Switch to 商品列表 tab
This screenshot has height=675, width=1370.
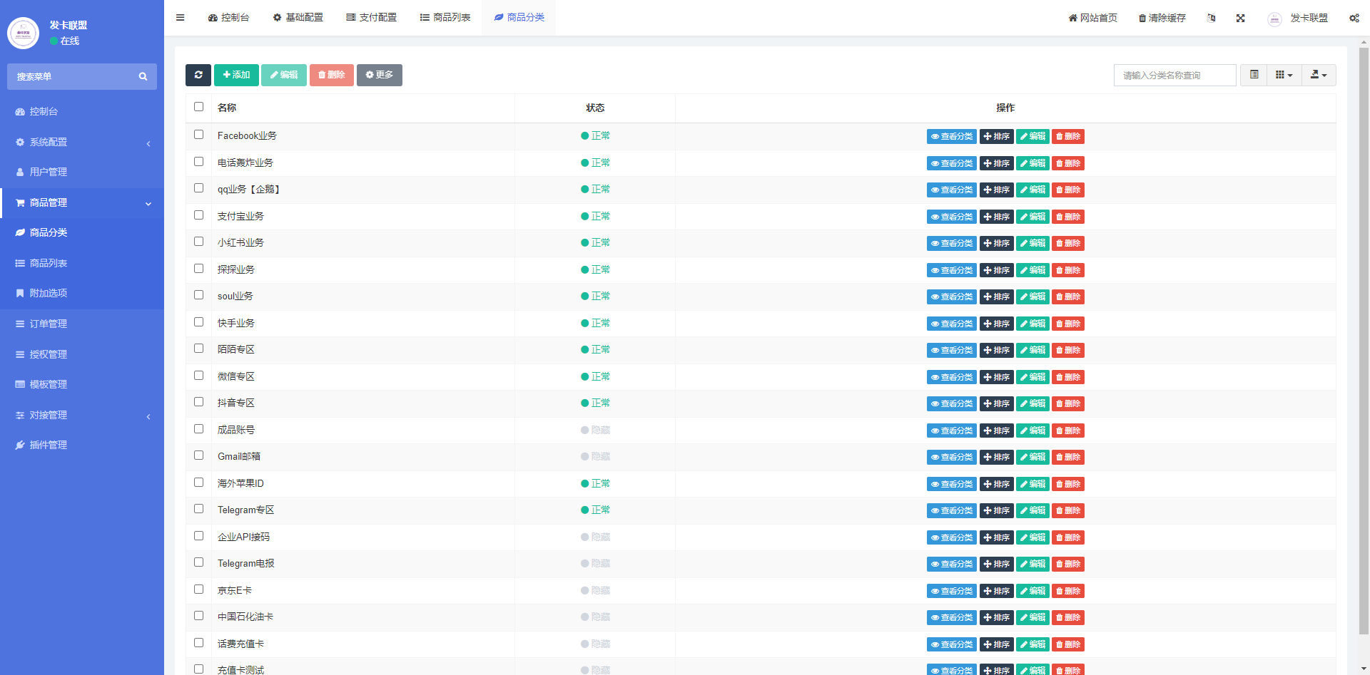coord(445,18)
